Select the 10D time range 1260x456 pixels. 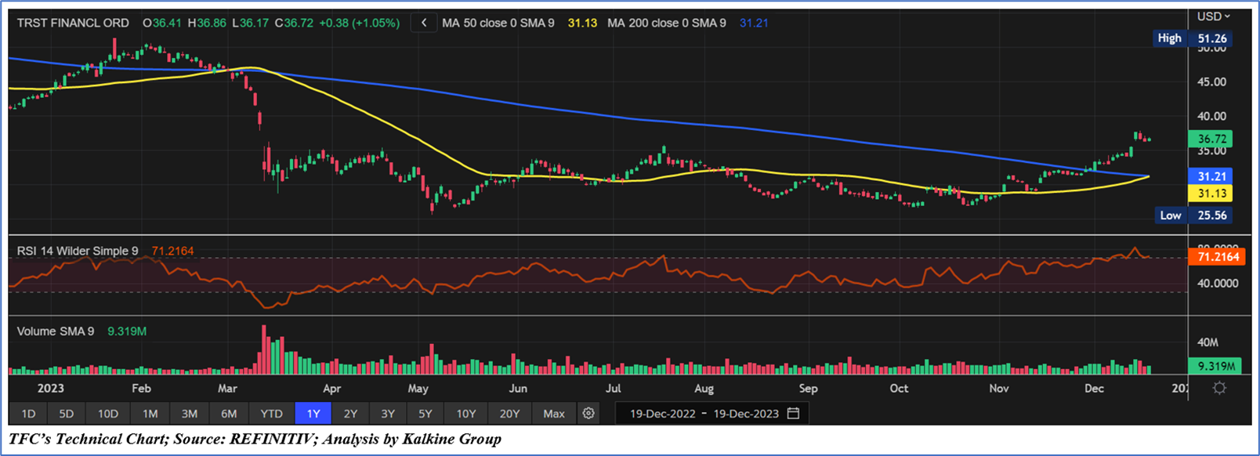pyautogui.click(x=108, y=413)
